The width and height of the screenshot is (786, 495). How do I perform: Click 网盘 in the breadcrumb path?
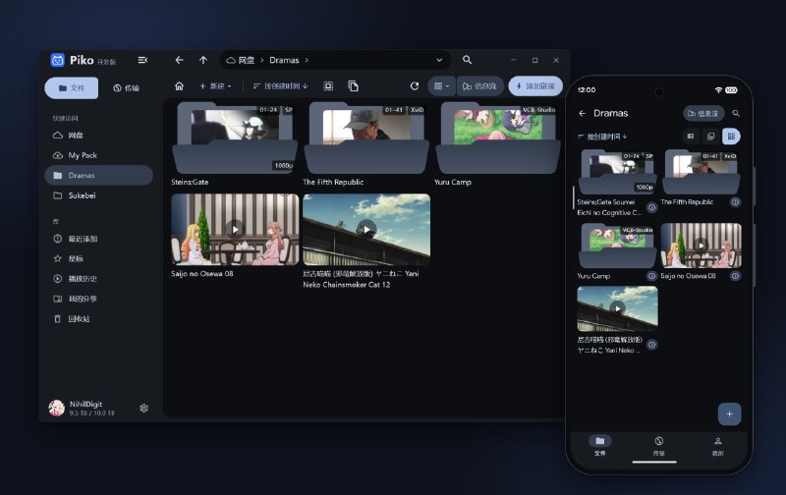(241, 60)
